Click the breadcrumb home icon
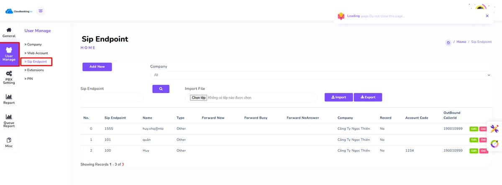This screenshot has height=185, width=502. pyautogui.click(x=448, y=42)
